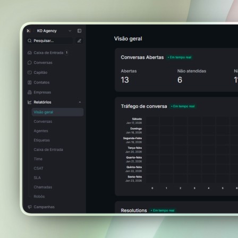
Task: Click the Conversas Abertas card title
Action: point(142,57)
